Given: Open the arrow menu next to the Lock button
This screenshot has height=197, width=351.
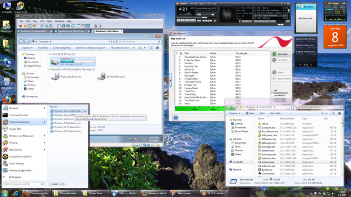Looking at the screenshot, I should [x=63, y=184].
